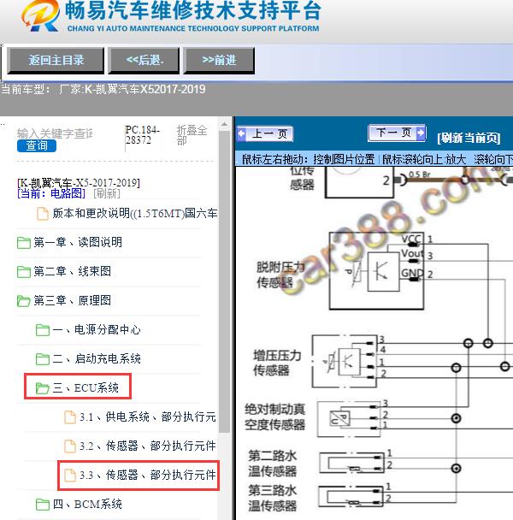The width and height of the screenshot is (513, 520).
Task: Click 绝对制动真空度传感器 label in diagram
Action: tap(275, 417)
